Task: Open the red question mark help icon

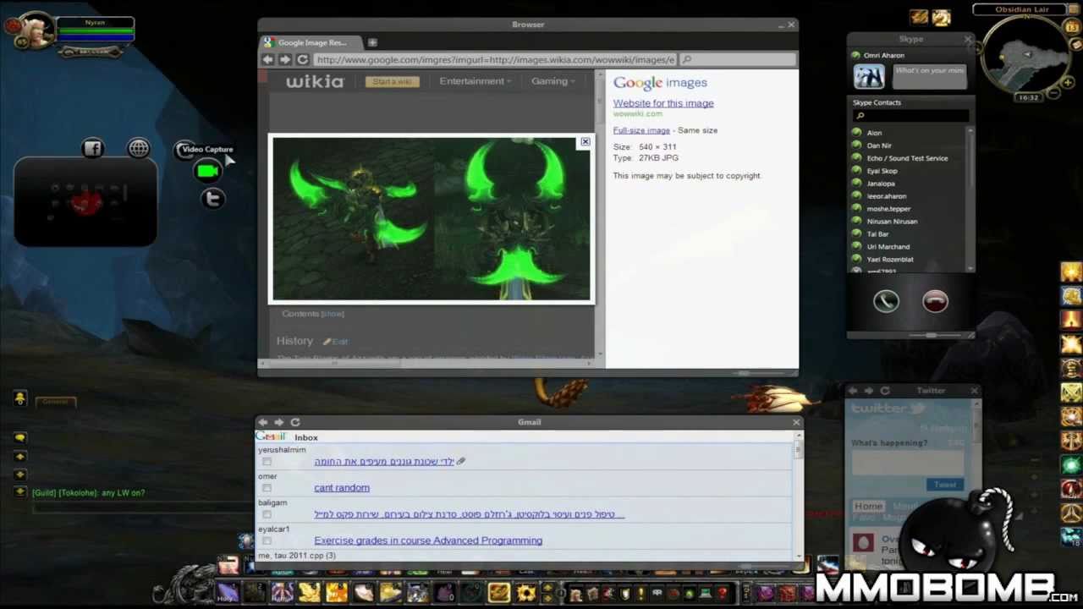Action: coord(721,594)
